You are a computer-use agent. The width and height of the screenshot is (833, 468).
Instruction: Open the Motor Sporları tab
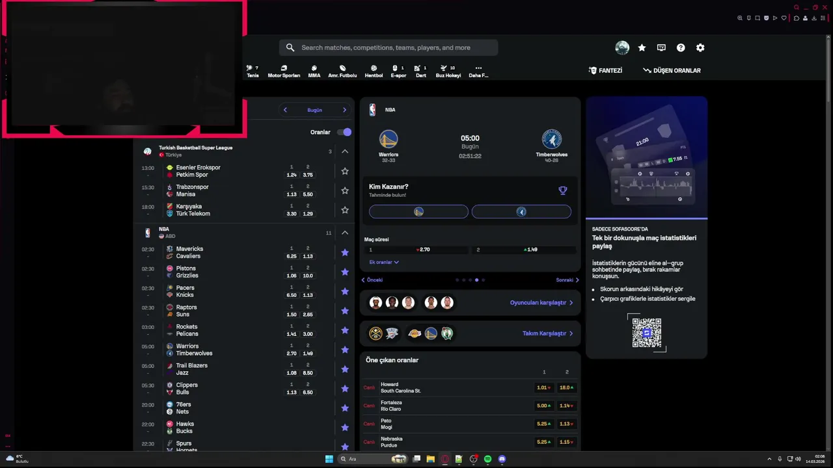[284, 71]
